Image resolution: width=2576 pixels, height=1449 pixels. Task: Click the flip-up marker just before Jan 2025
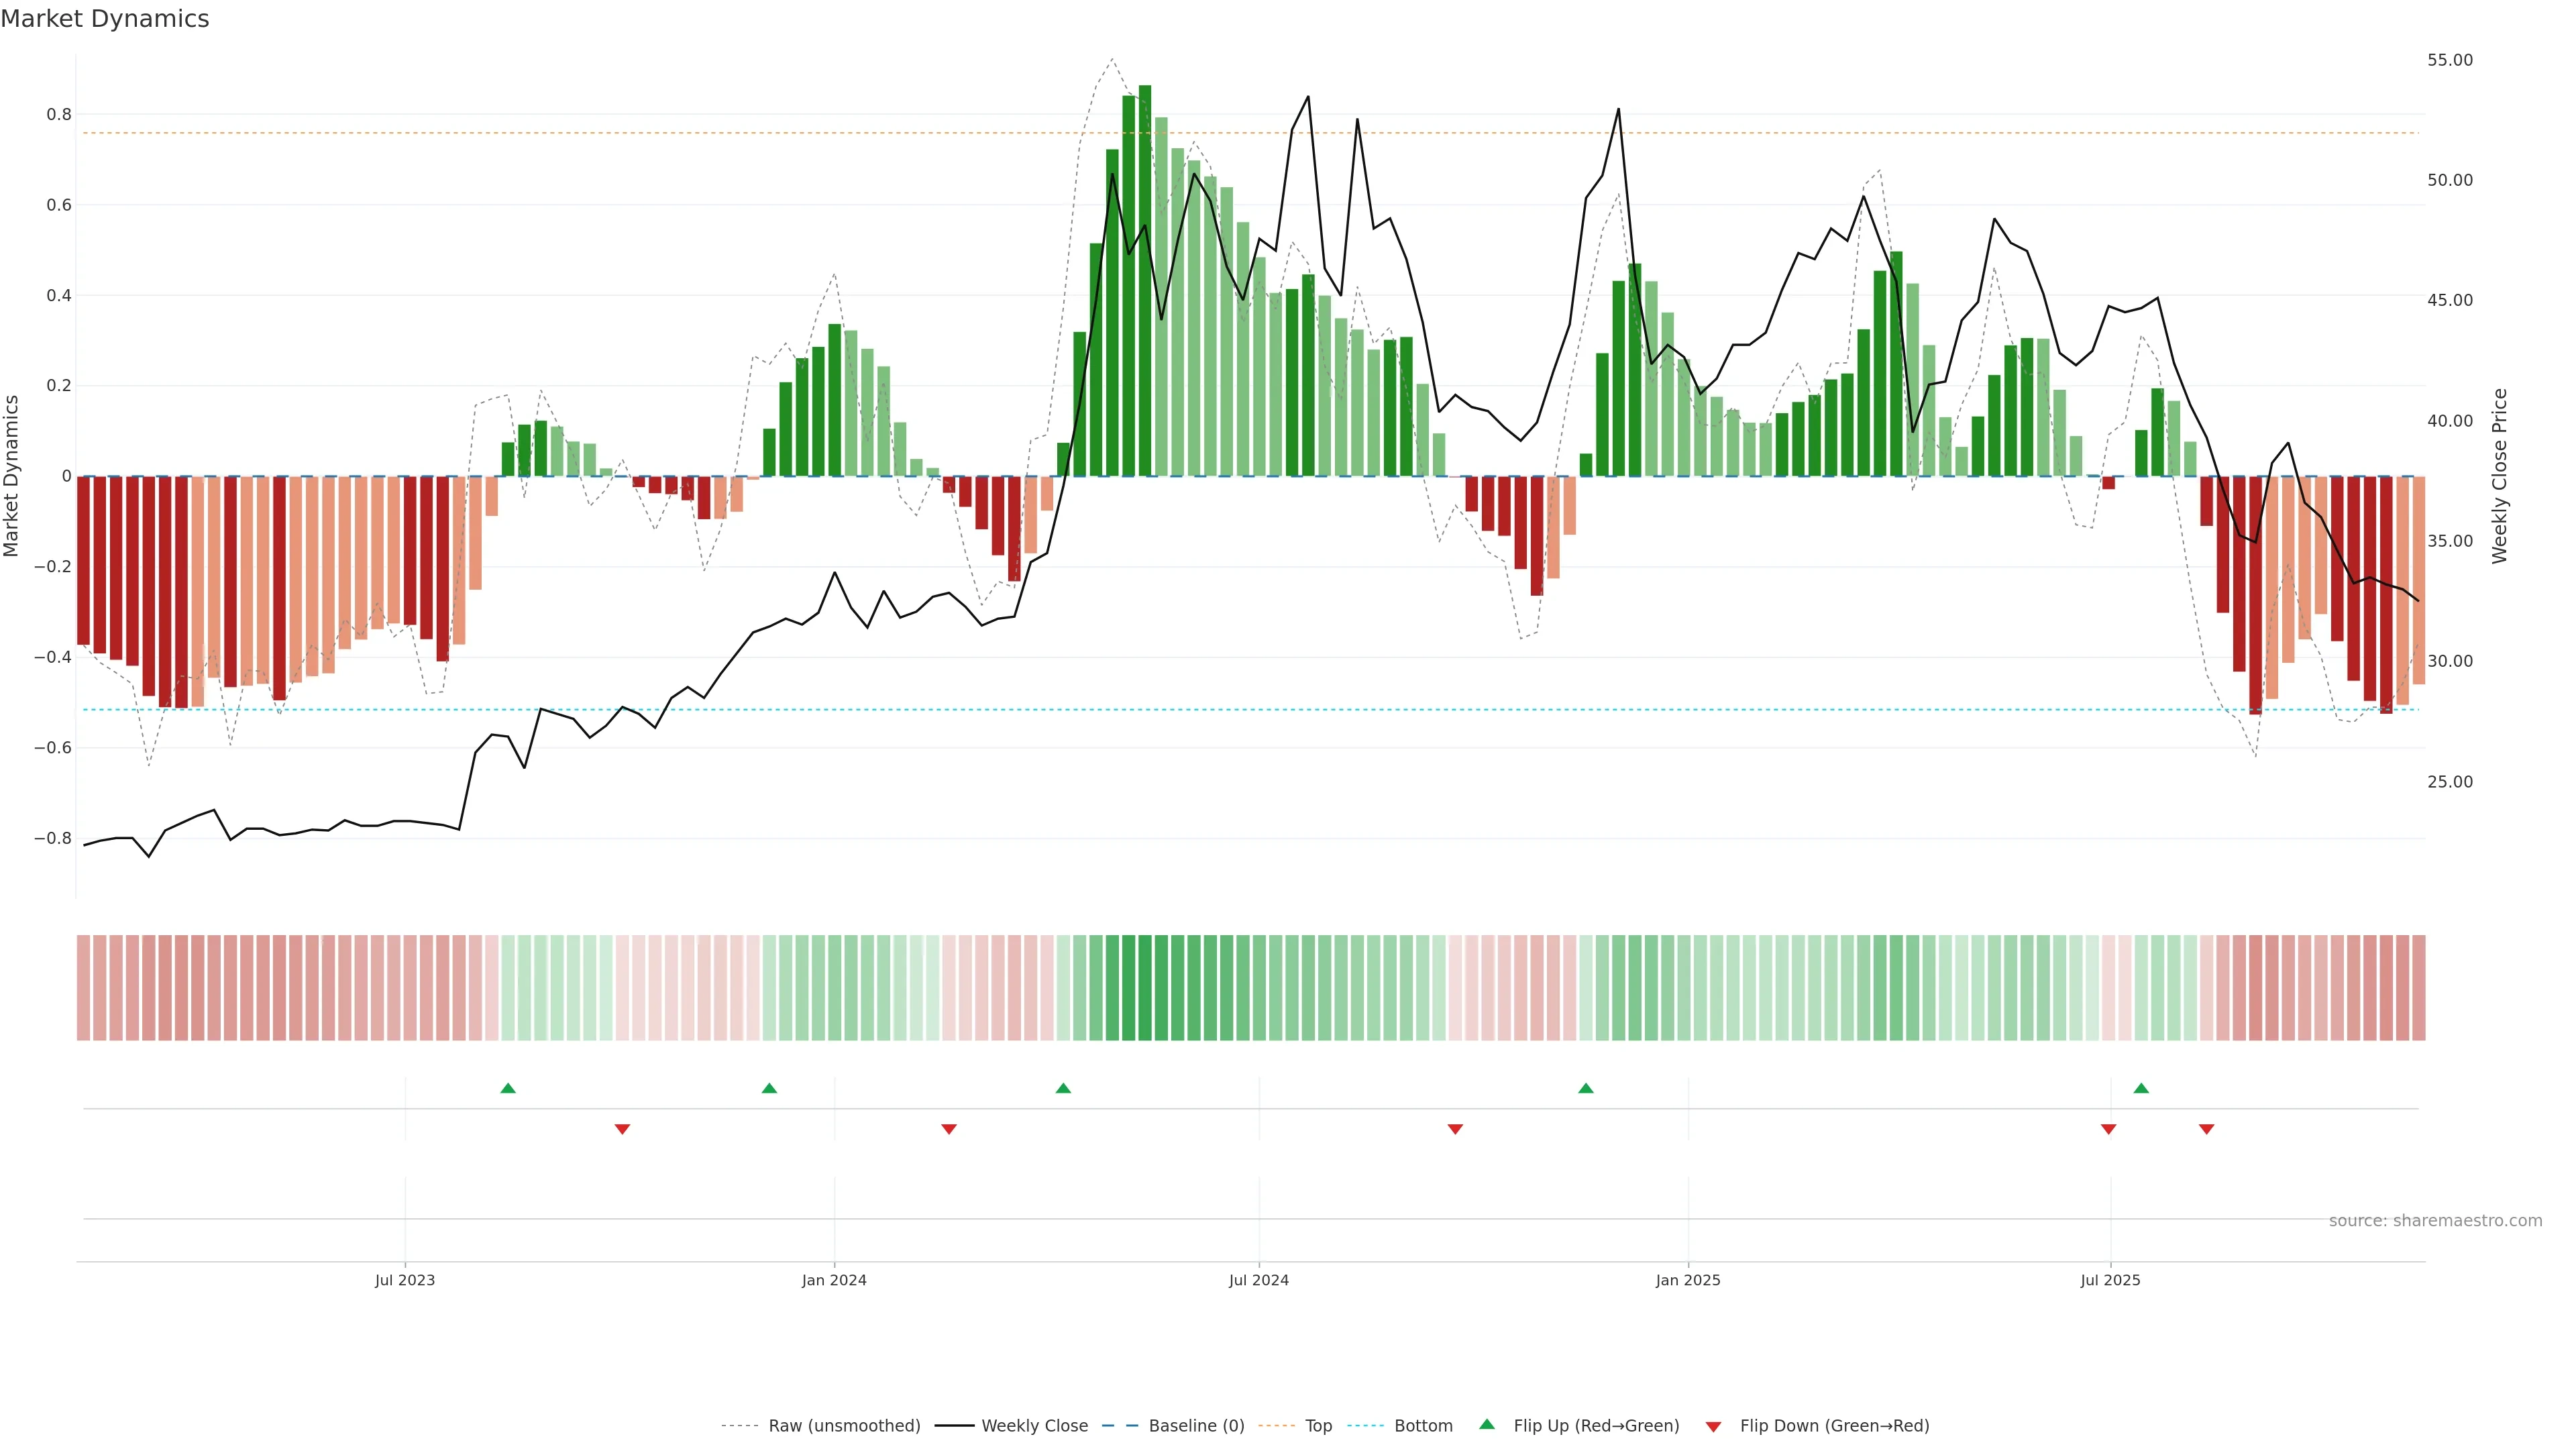point(1586,1088)
